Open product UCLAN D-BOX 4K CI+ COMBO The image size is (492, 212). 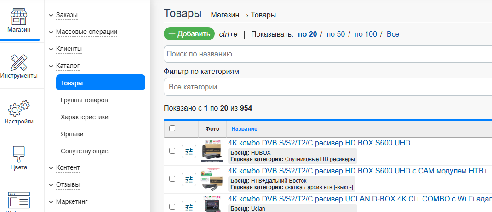(360, 199)
